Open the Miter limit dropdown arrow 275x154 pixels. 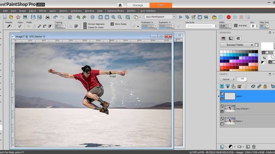[x=268, y=26]
